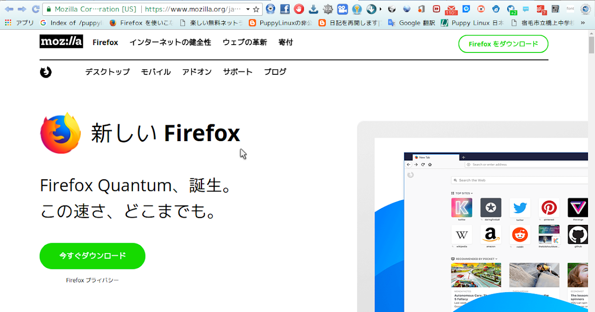Open the PuppyLinuxの非公 bookmark
Viewport: 595px width, 312px height.
click(281, 23)
